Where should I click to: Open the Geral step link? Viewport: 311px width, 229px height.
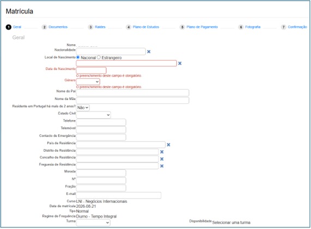click(x=17, y=27)
